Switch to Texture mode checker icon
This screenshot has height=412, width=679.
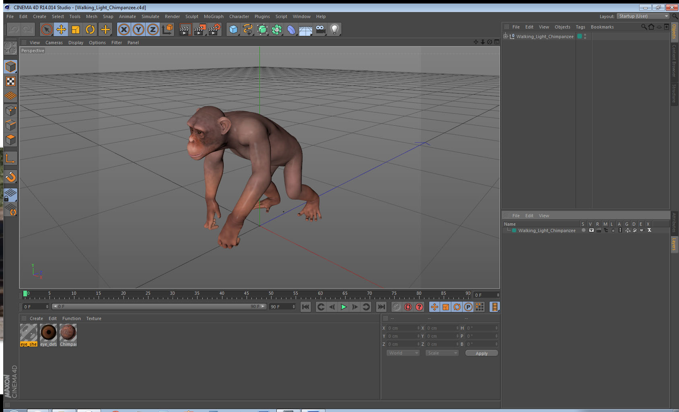pyautogui.click(x=10, y=82)
